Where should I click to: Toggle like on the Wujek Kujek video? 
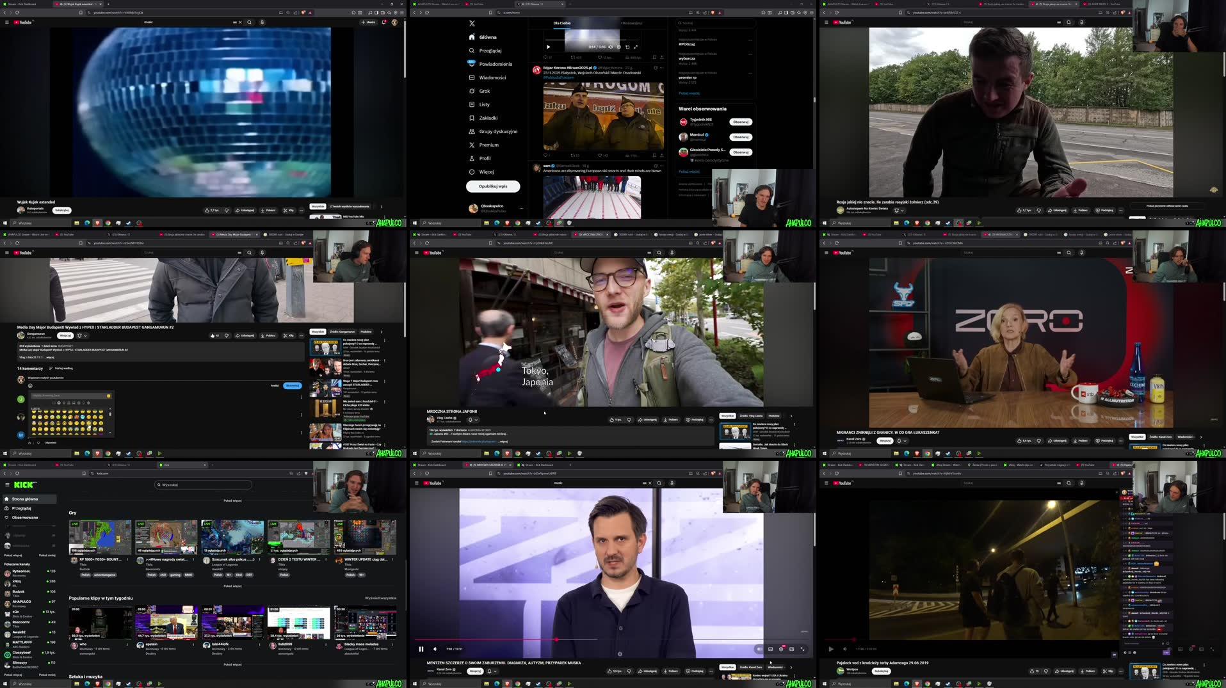[x=208, y=209]
